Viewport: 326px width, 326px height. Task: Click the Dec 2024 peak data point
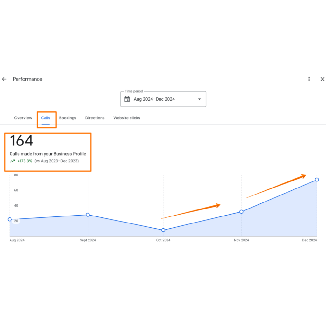pyautogui.click(x=317, y=180)
